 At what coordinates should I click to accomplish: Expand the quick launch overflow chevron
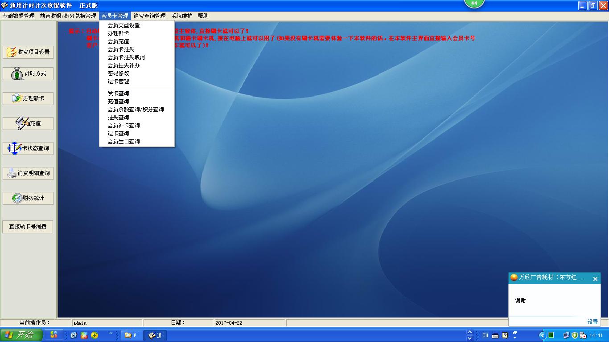coord(111,334)
